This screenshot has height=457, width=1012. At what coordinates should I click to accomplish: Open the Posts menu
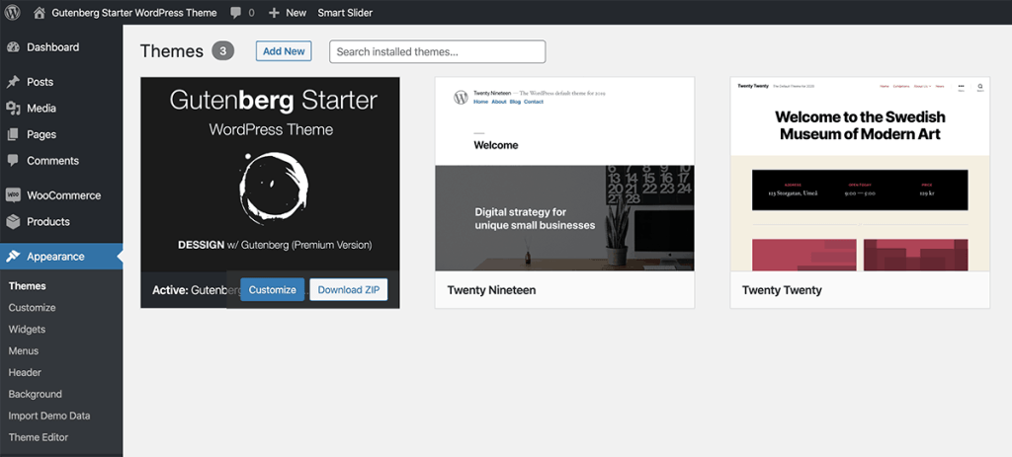click(x=40, y=82)
